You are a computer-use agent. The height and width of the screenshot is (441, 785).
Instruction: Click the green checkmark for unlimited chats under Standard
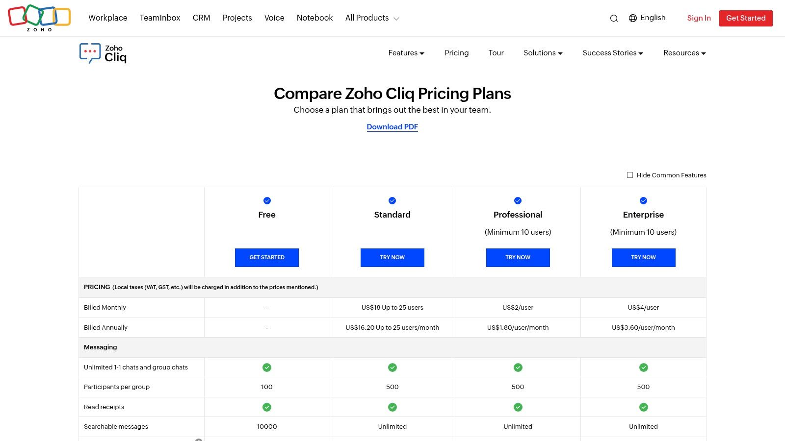392,367
